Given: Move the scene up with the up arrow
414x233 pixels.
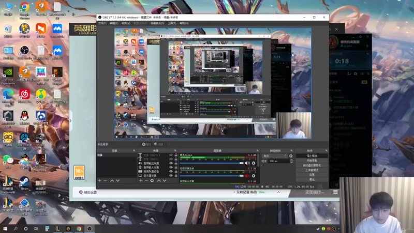Looking at the screenshot, I should click(x=112, y=181).
